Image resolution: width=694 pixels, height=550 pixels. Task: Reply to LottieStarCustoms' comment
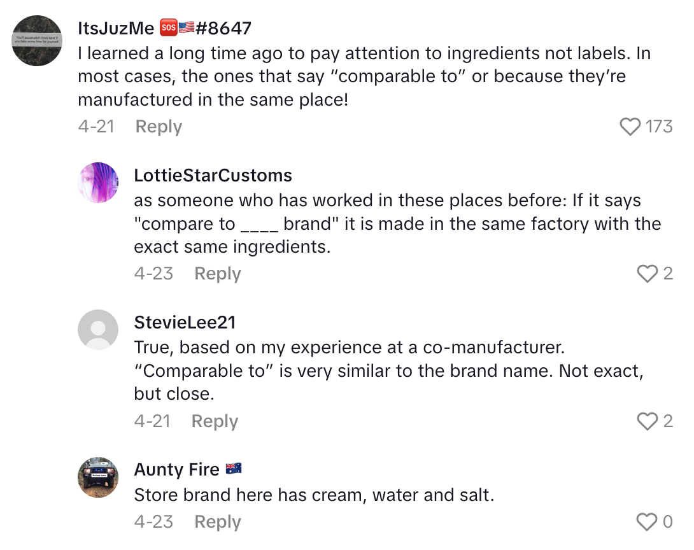click(x=217, y=274)
